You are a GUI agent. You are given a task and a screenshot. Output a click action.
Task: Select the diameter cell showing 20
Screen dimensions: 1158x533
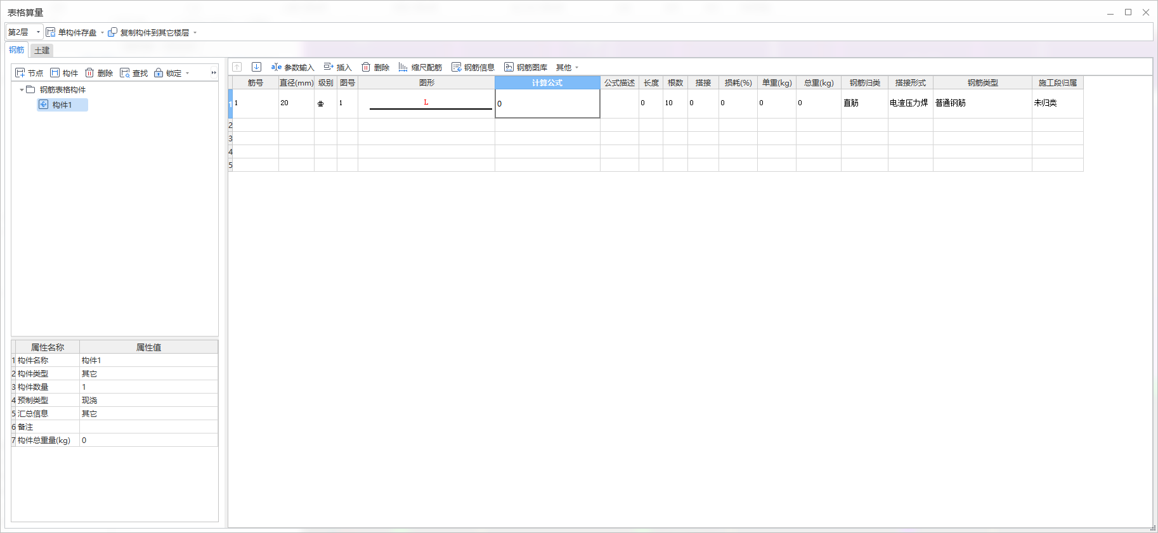click(x=296, y=103)
